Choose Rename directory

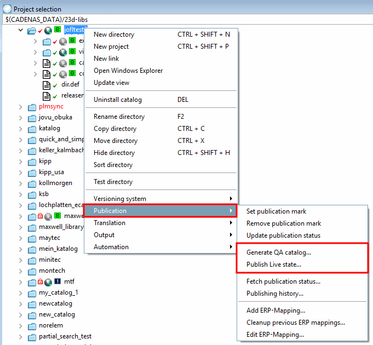(161, 117)
